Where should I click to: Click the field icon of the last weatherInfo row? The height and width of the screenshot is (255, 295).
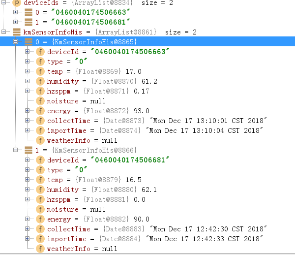coord(40,249)
